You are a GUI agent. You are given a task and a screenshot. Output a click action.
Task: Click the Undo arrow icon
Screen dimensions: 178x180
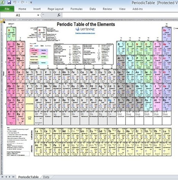pos(14,2)
